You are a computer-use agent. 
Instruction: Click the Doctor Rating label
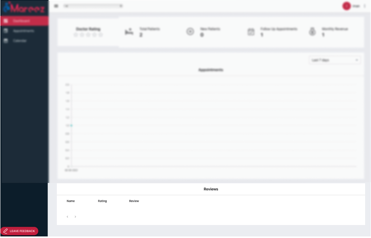coord(88,29)
